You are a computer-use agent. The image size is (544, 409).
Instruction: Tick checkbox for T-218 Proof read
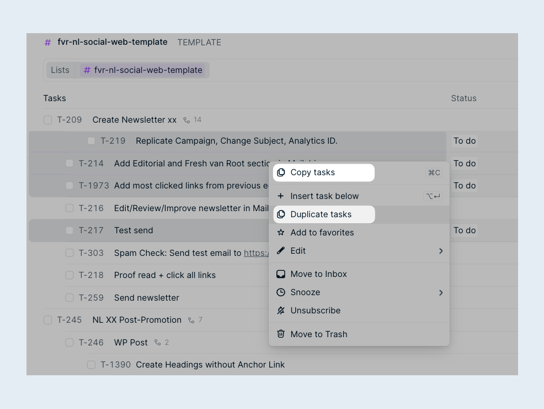[70, 275]
